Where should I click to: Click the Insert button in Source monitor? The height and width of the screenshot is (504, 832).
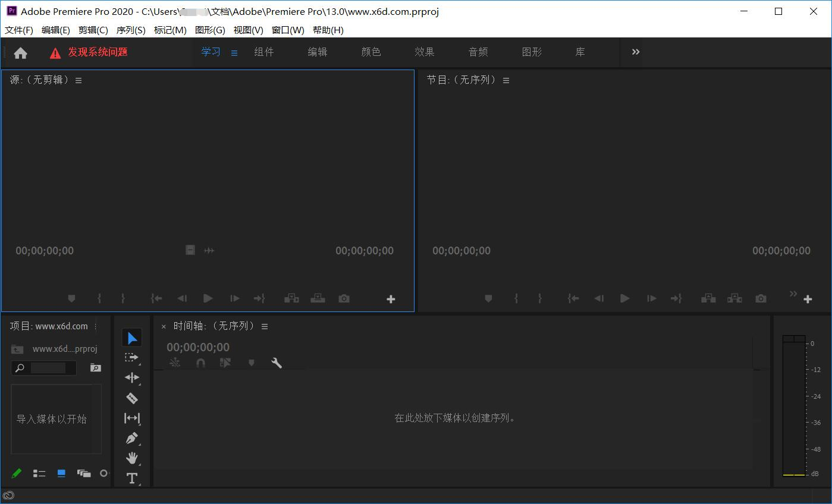coord(291,298)
